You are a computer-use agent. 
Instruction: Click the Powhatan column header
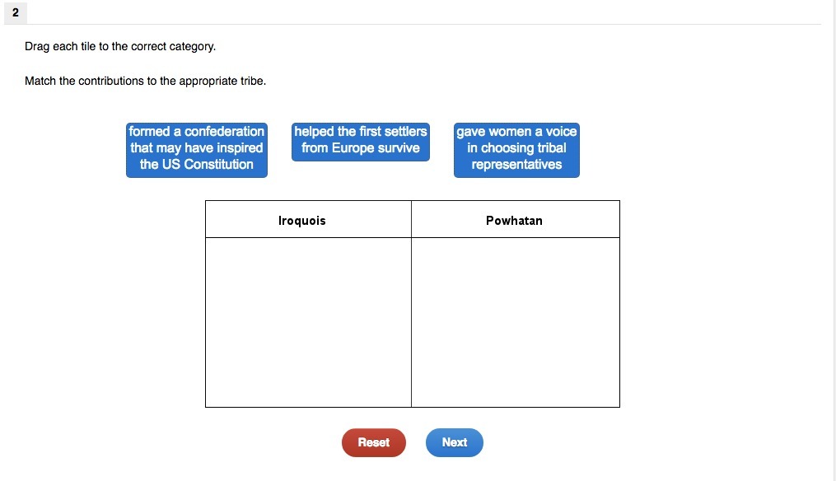coord(514,221)
